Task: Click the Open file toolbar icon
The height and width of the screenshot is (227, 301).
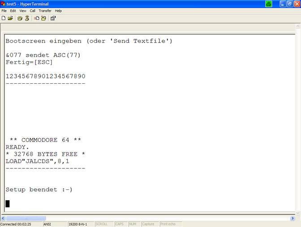Action: pyautogui.click(x=10, y=18)
